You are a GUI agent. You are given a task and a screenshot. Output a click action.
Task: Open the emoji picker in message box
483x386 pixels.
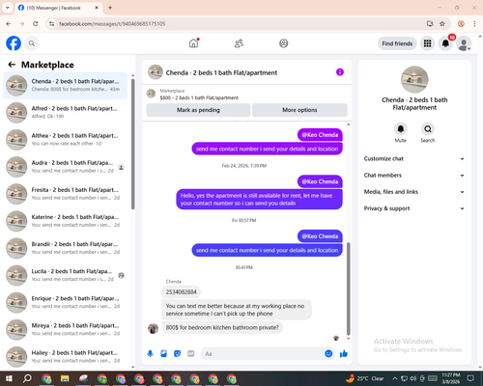[328, 354]
